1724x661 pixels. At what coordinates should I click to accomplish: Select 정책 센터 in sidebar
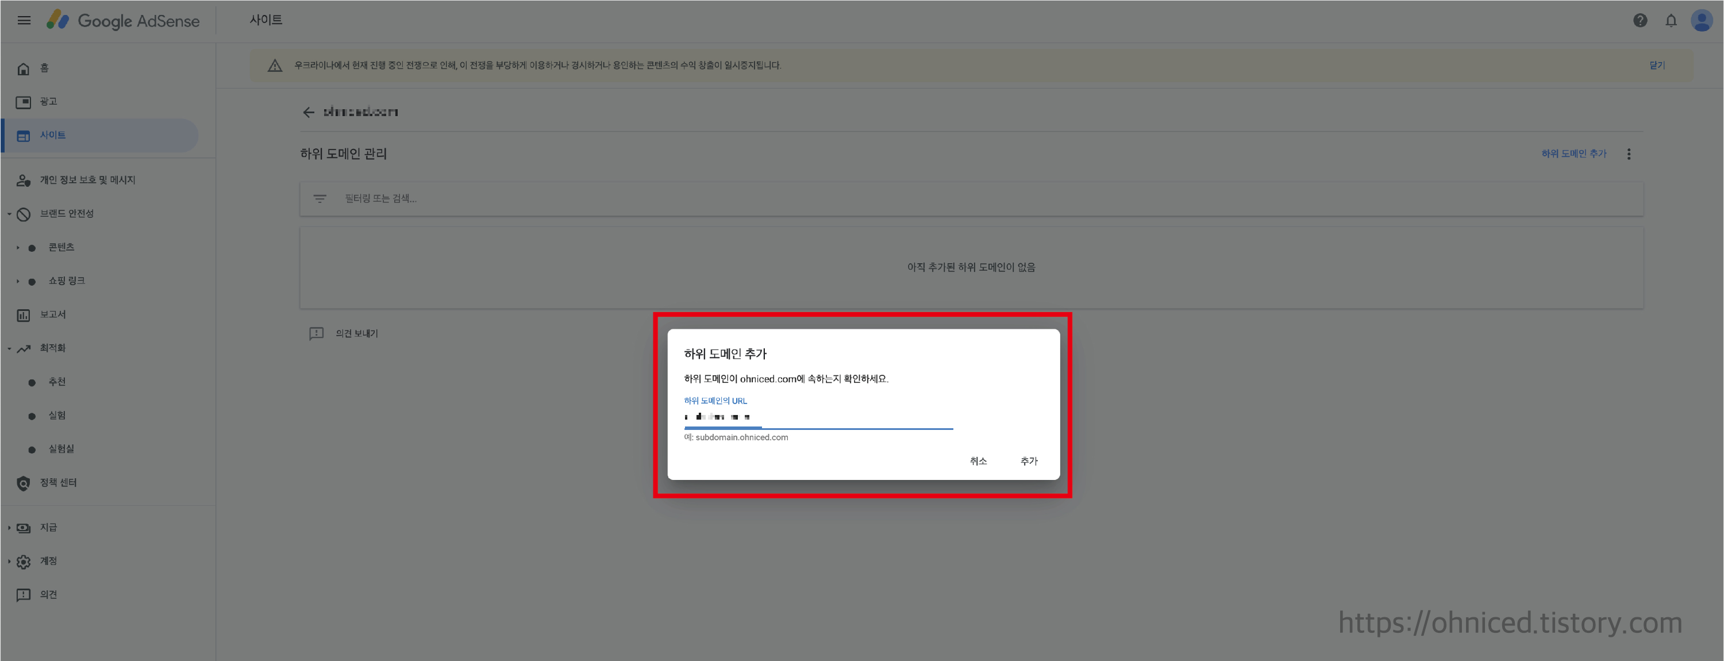tap(57, 483)
